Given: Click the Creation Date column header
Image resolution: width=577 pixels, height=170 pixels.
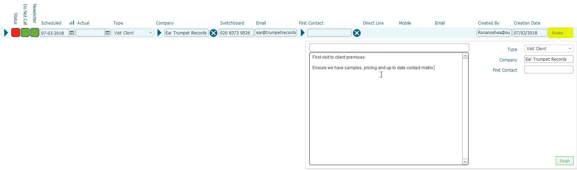Looking at the screenshot, I should tap(527, 23).
